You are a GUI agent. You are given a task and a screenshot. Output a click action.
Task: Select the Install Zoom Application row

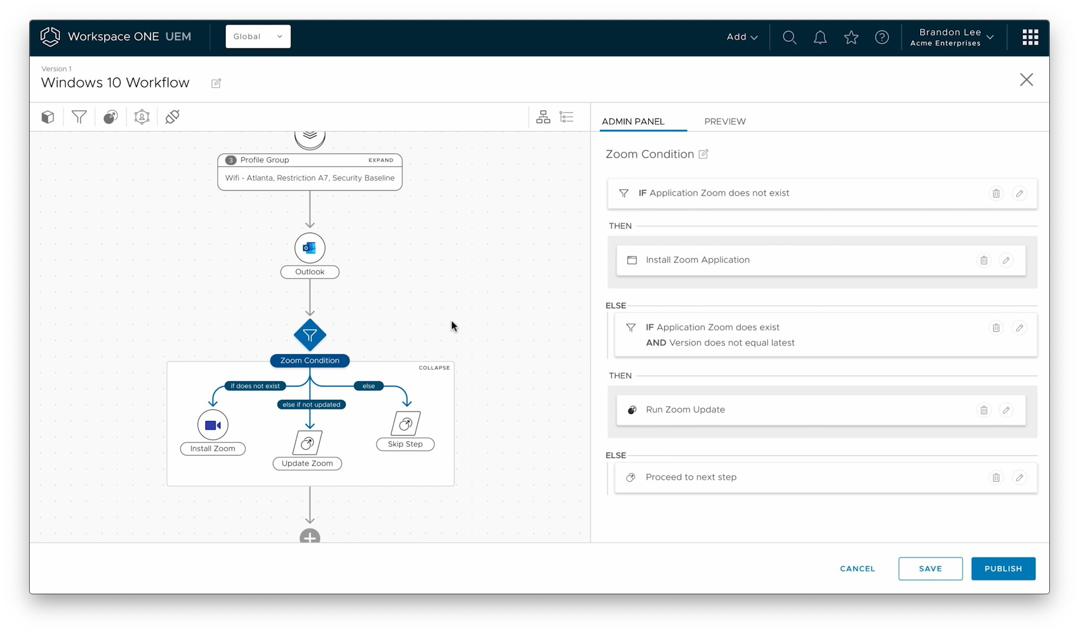coord(821,260)
